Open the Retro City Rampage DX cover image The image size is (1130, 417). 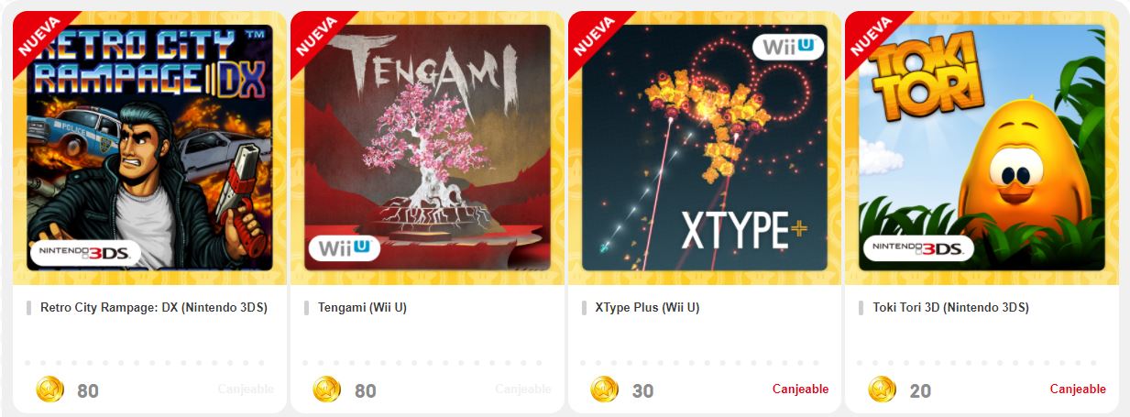pyautogui.click(x=149, y=148)
